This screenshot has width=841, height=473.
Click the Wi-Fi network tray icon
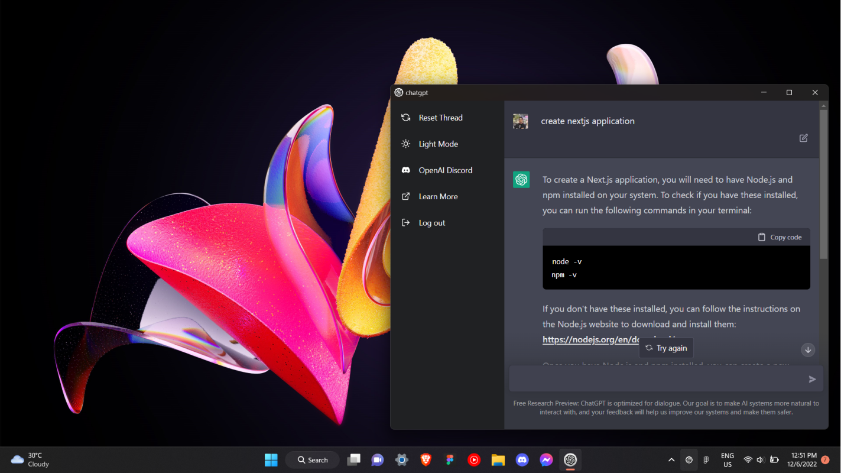(x=748, y=460)
